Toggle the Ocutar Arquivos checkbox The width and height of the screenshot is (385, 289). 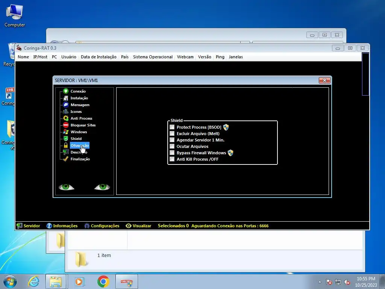click(172, 146)
